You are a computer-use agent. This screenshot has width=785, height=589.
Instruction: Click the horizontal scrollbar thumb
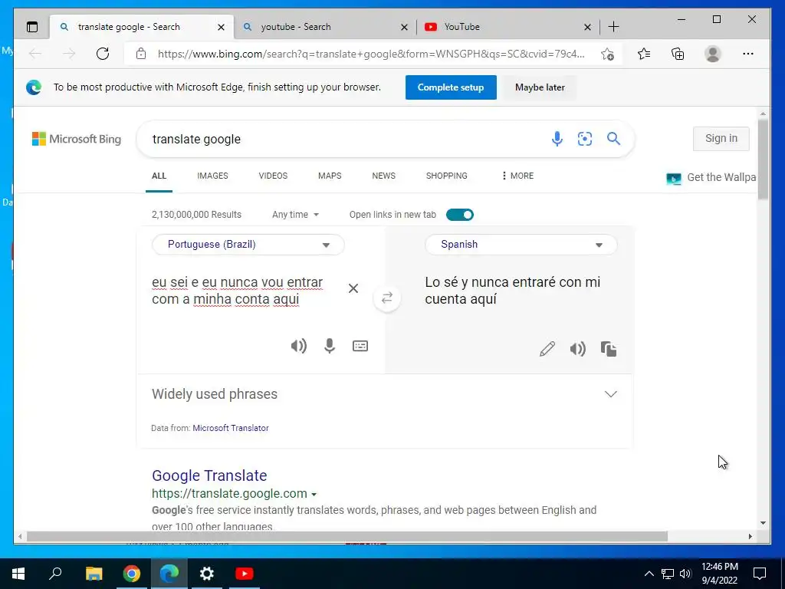point(347,536)
